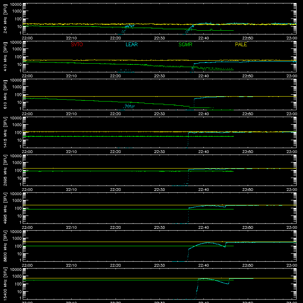
Task: Click 22:50 label under the 610 MHz plot
Action: click(x=248, y=114)
